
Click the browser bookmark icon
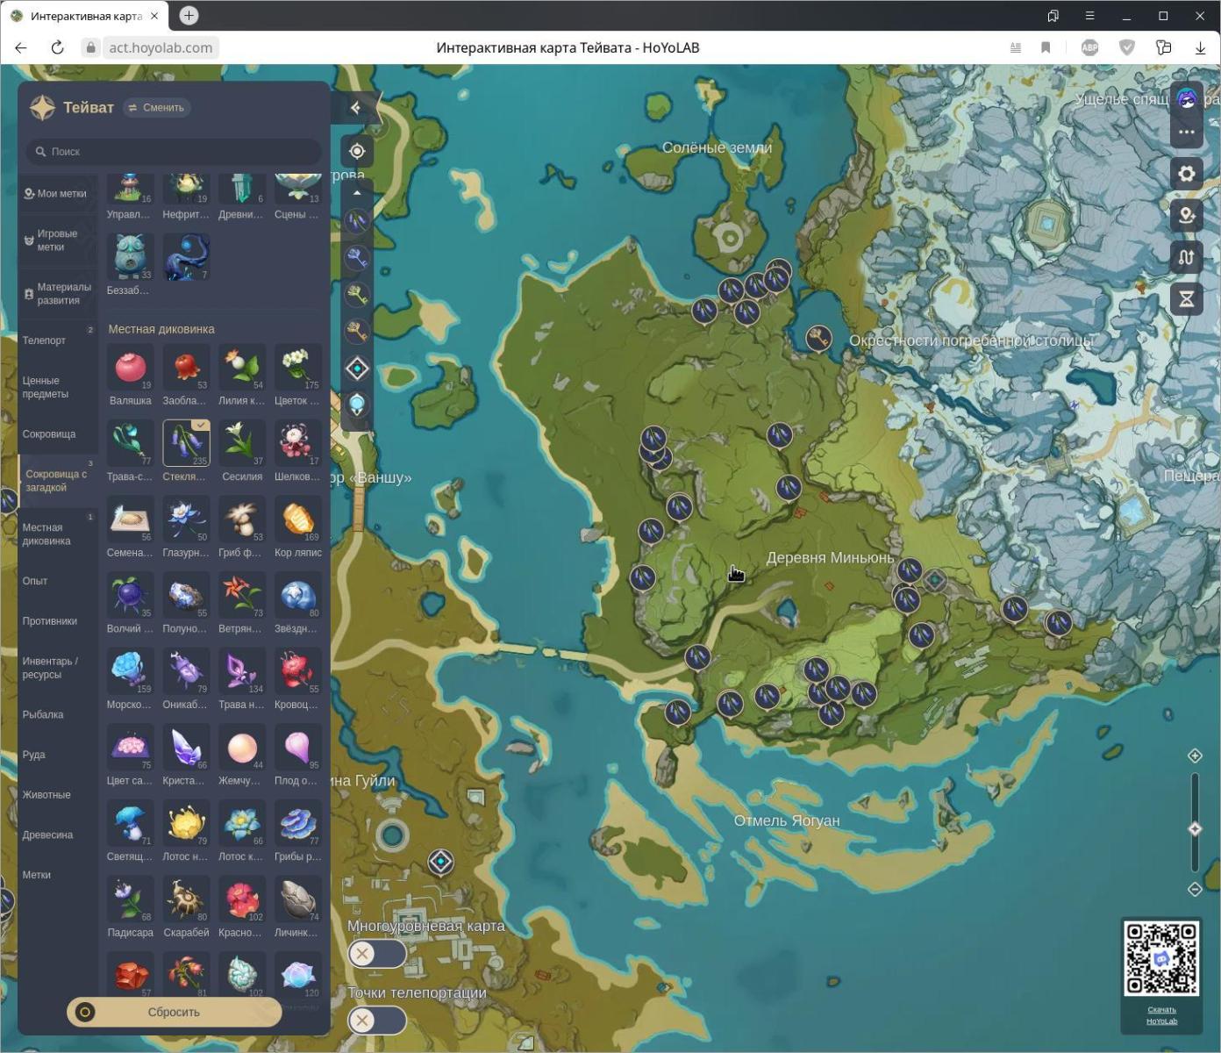pos(1046,47)
